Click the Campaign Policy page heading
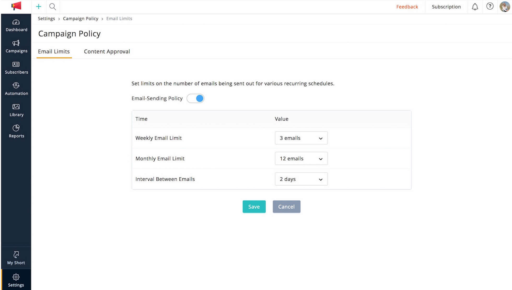The width and height of the screenshot is (512, 290). coord(69,34)
